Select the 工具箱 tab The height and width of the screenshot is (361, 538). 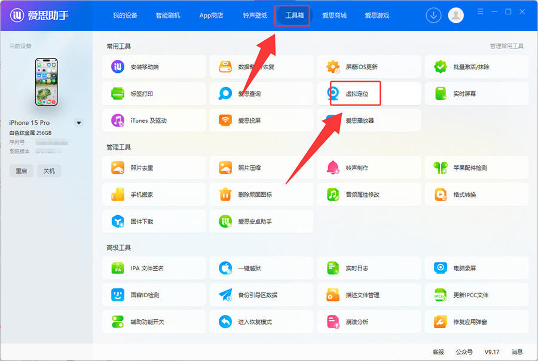(295, 16)
